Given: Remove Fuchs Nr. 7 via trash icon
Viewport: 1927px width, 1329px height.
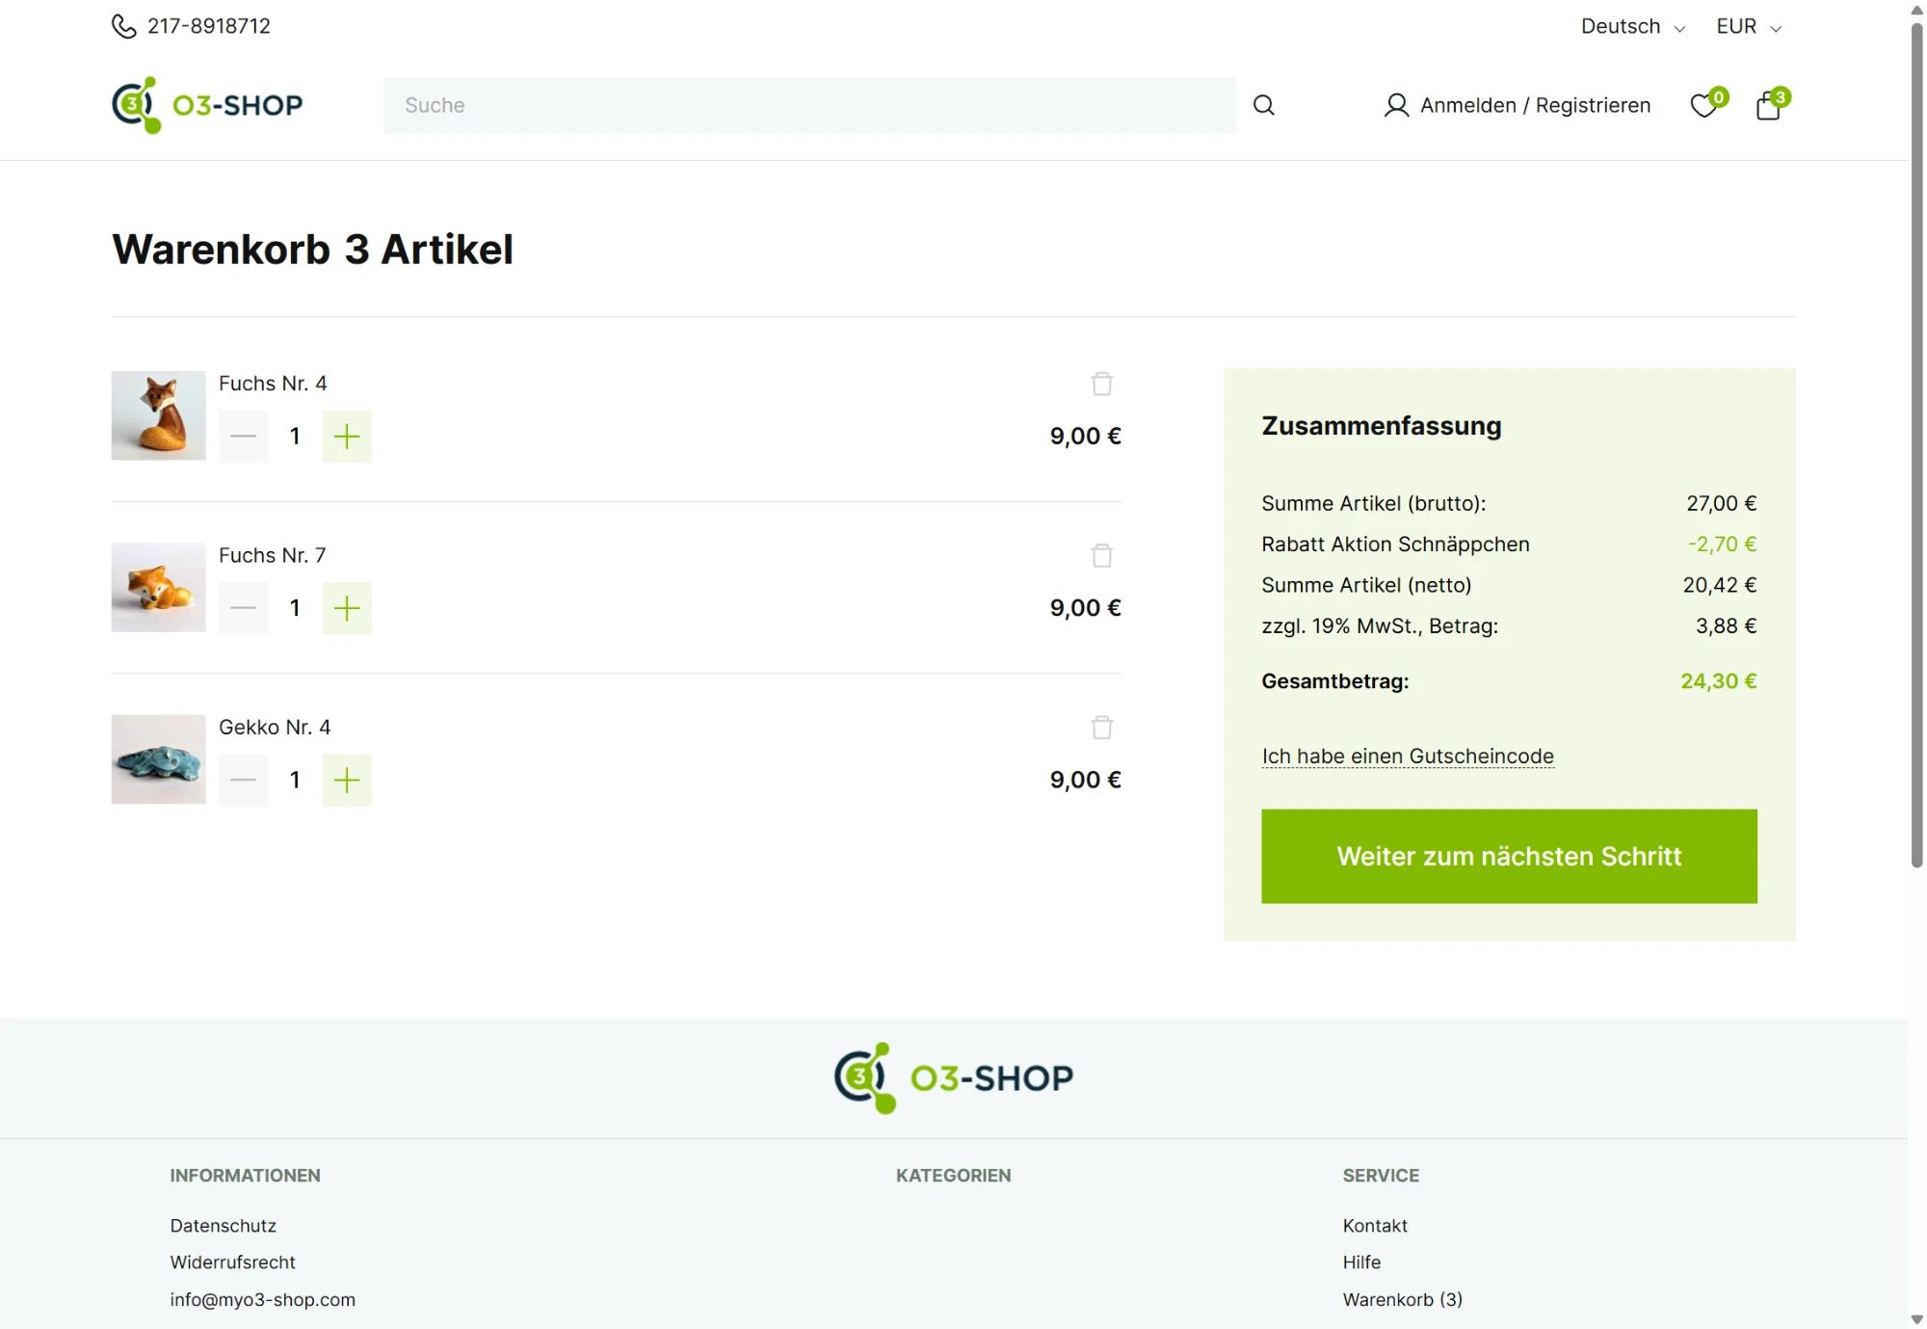Looking at the screenshot, I should point(1102,555).
